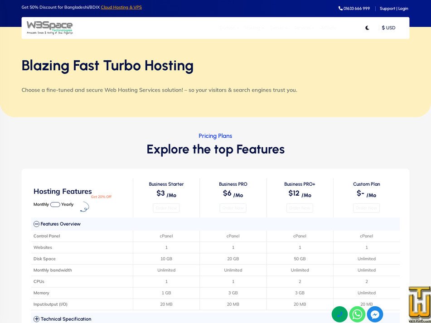Click the 50 GB disk space cell
Image resolution: width=431 pixels, height=323 pixels.
point(300,259)
